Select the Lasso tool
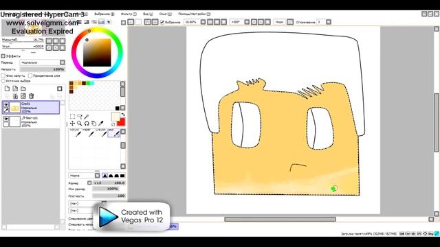 80,116
